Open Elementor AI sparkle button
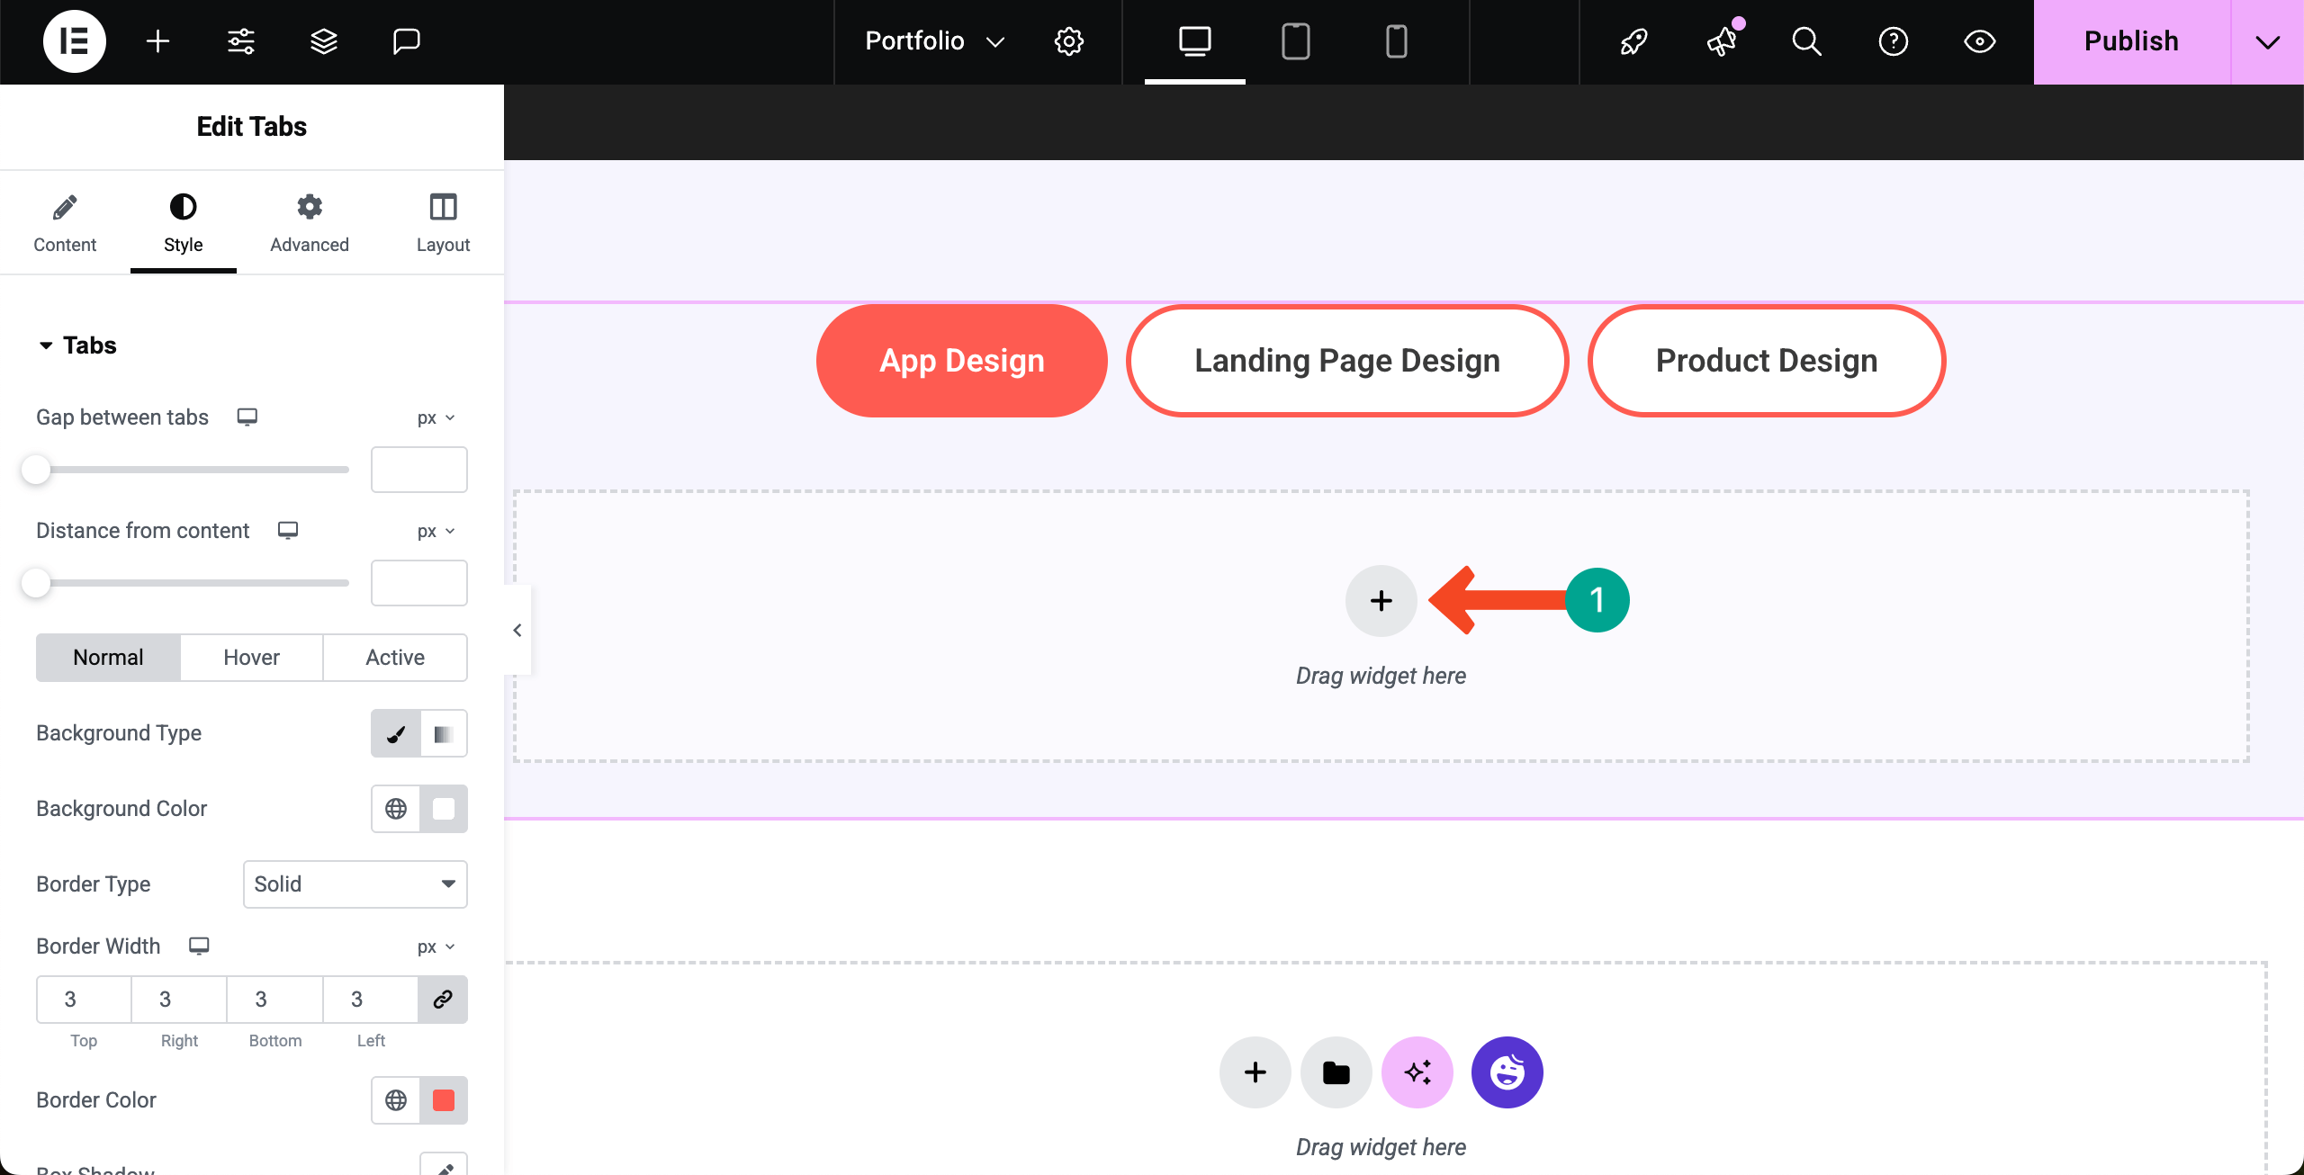The width and height of the screenshot is (2304, 1175). click(x=1417, y=1072)
